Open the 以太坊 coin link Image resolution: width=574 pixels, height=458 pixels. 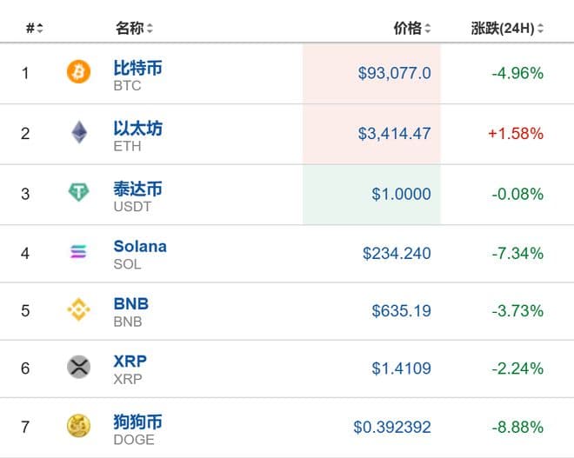coord(137,128)
